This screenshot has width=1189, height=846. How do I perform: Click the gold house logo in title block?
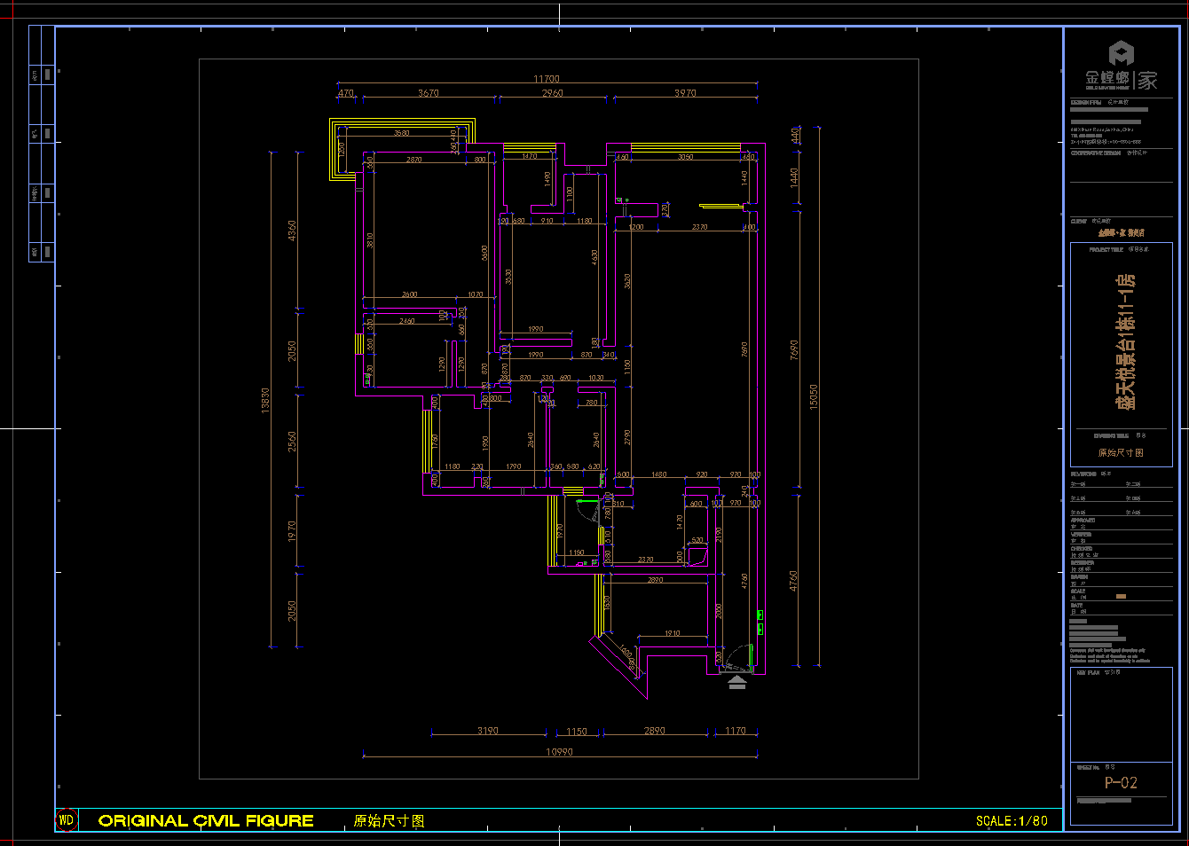click(1122, 54)
